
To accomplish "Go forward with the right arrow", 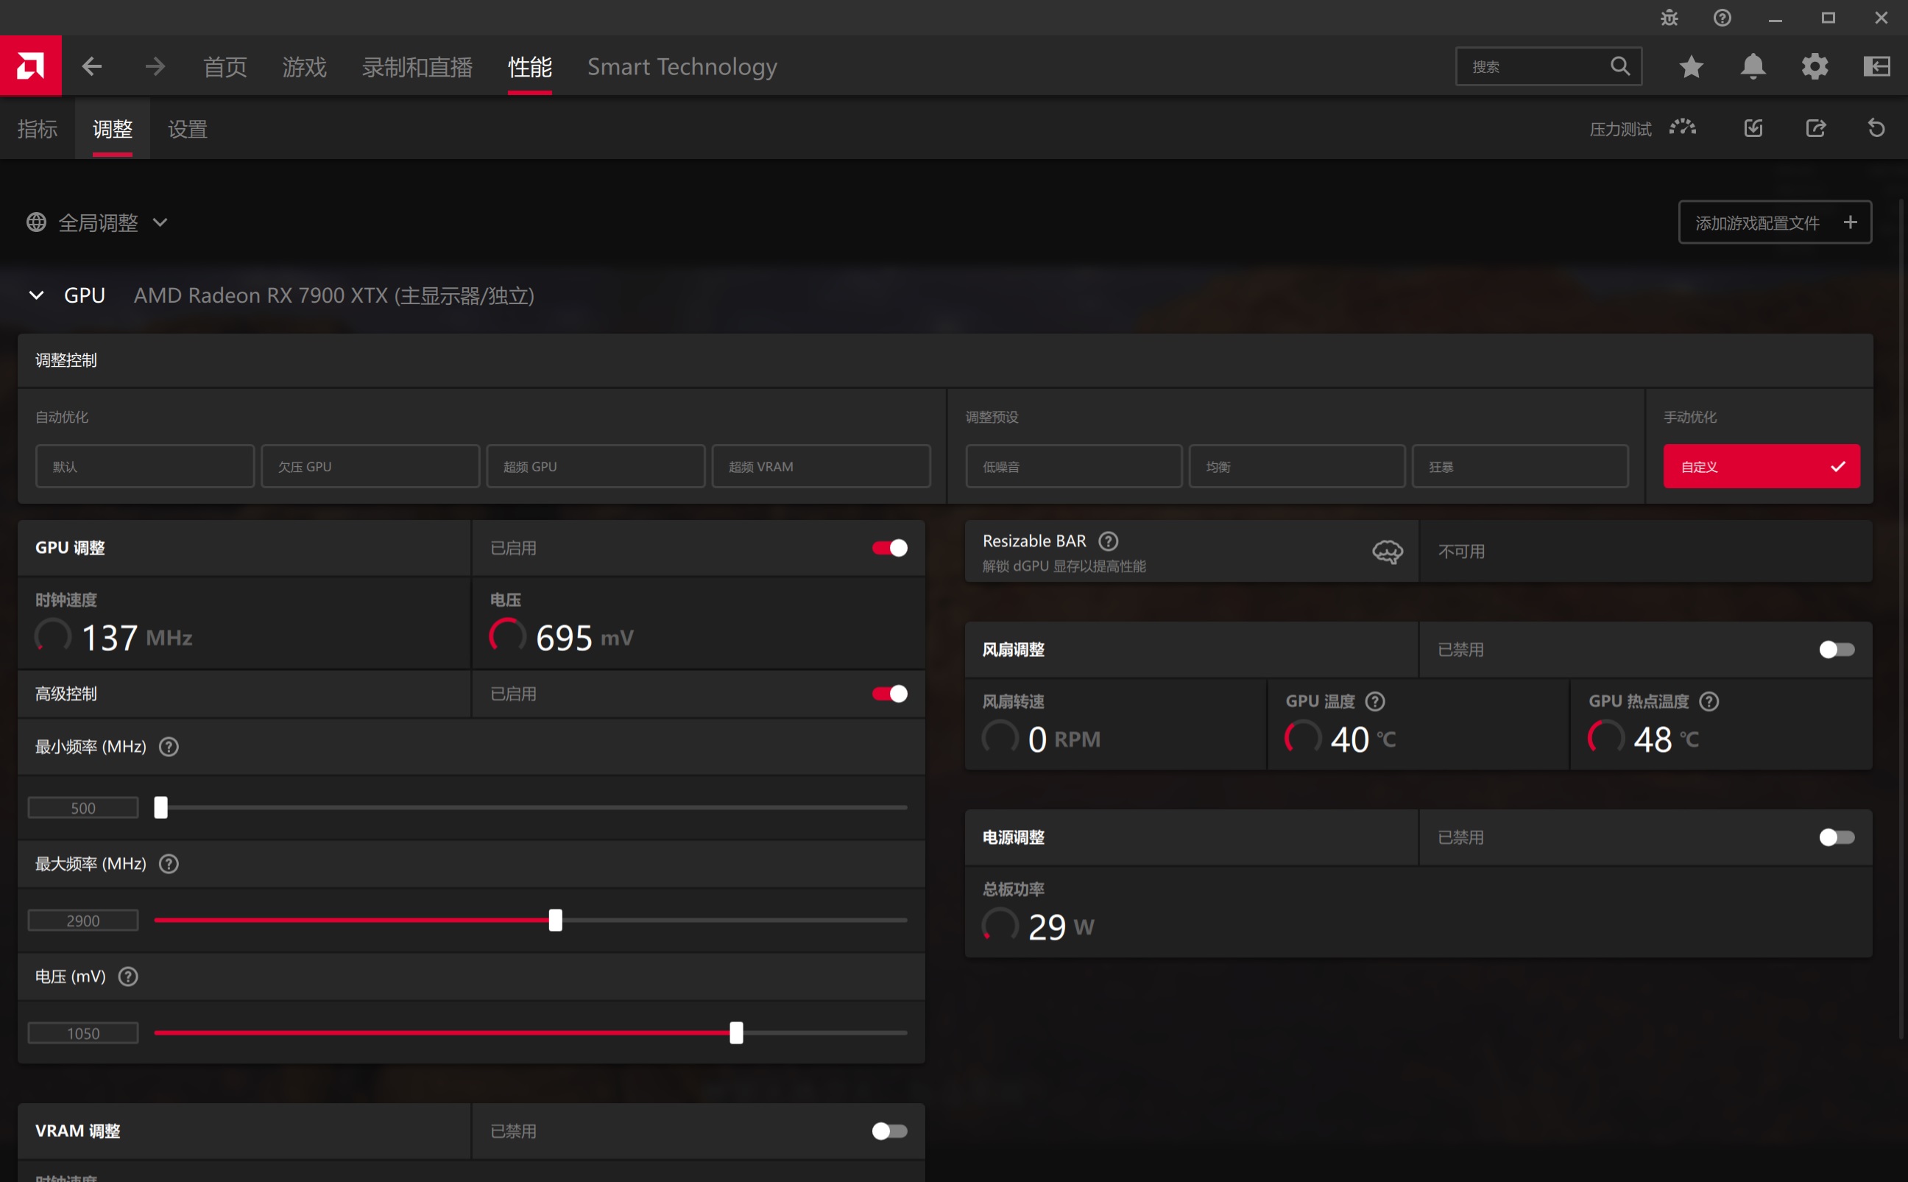I will [155, 66].
